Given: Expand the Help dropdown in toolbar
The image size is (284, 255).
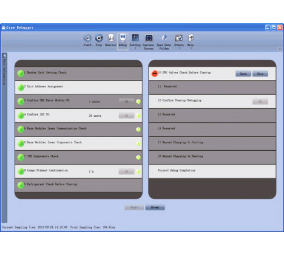Looking at the screenshot, I should [191, 48].
